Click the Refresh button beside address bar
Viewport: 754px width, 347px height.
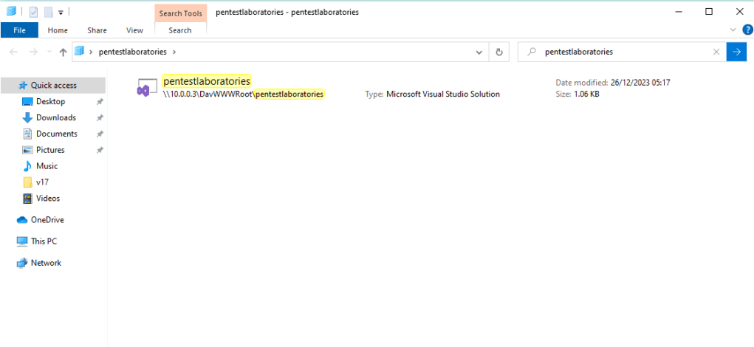click(x=499, y=52)
